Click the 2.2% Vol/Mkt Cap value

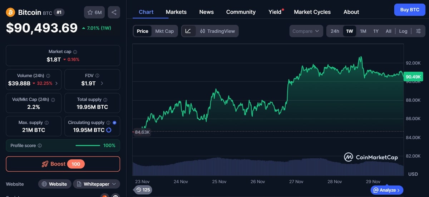pyautogui.click(x=34, y=107)
